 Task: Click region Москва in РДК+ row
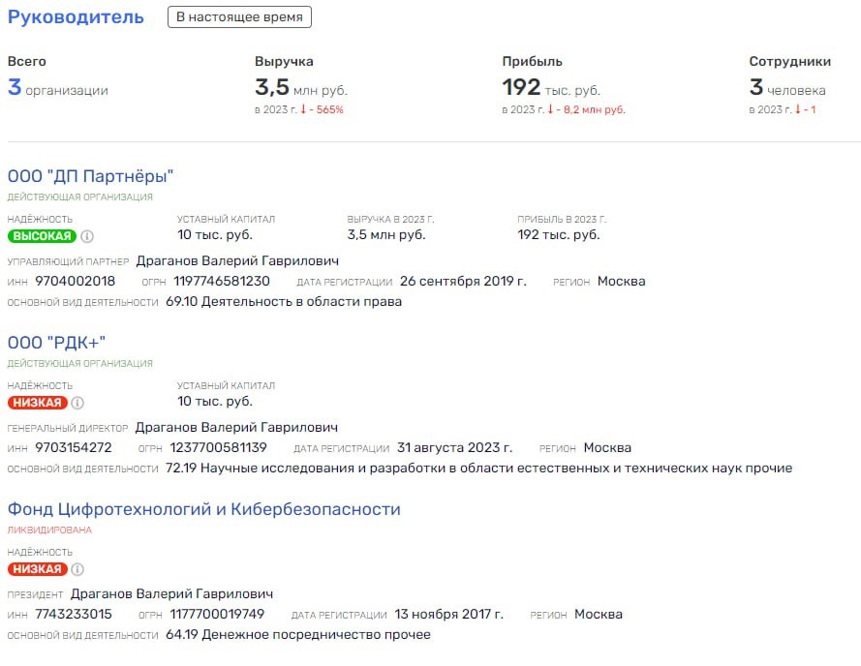point(607,447)
